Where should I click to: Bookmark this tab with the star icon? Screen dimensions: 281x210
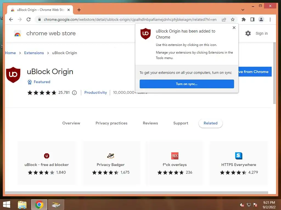click(233, 19)
